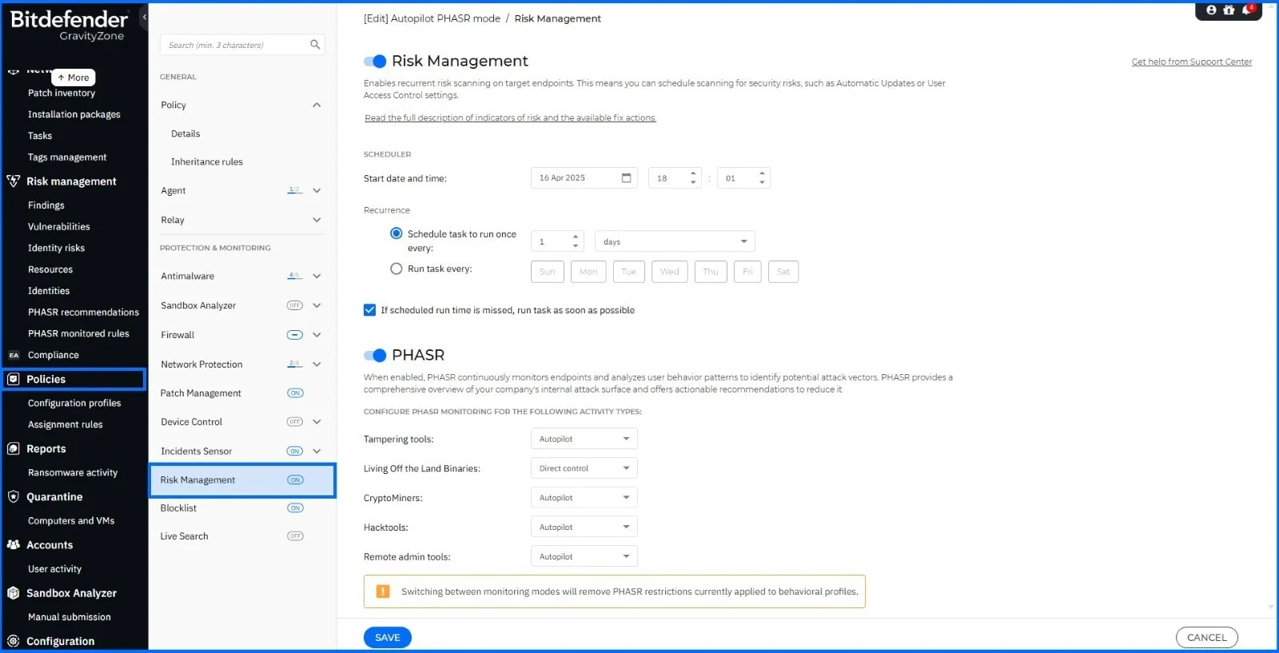Uncheck 'If scheduled run time is missed' checkbox
The height and width of the screenshot is (653, 1279).
369,310
